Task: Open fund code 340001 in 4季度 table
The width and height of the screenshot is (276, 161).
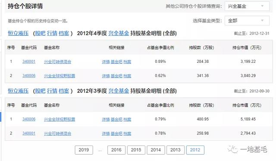Action: point(29,62)
